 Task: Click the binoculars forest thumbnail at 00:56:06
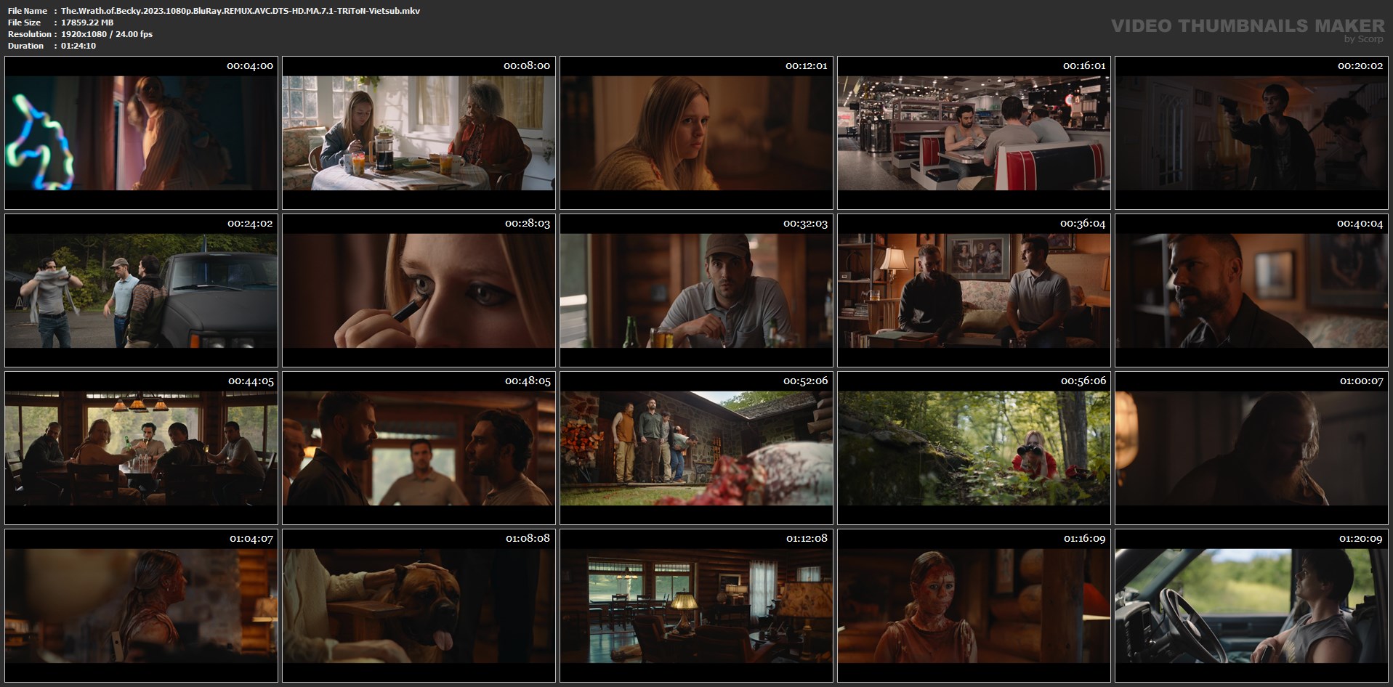974,448
